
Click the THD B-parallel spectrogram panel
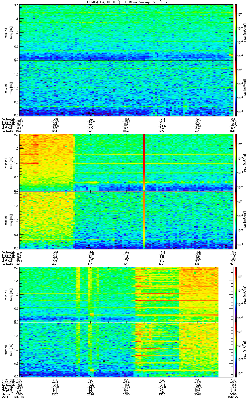coord(126,219)
